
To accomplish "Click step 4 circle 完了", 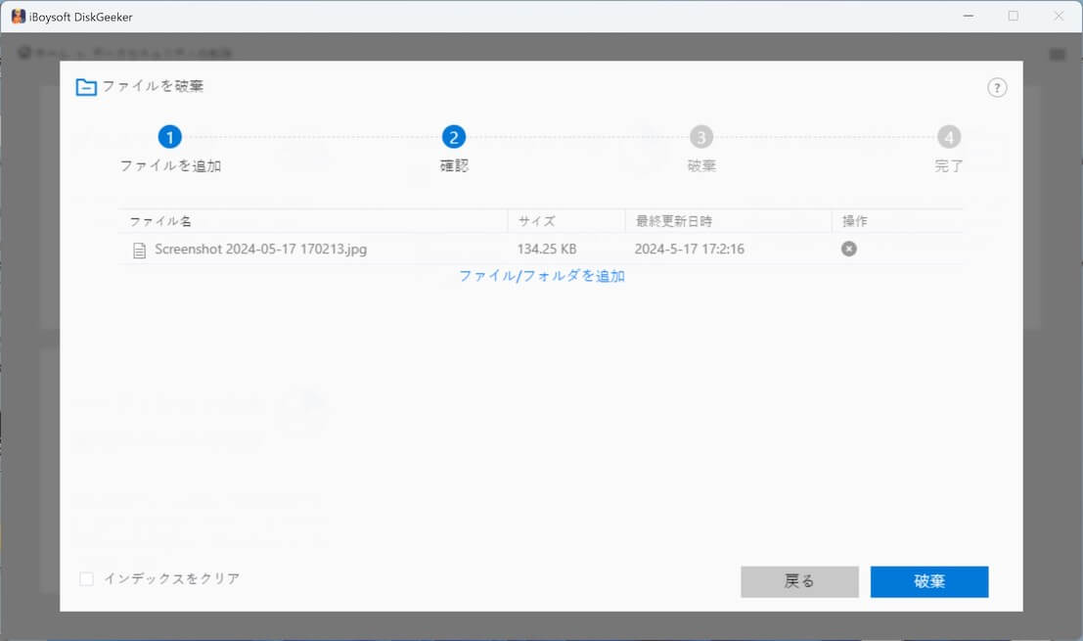I will click(948, 138).
